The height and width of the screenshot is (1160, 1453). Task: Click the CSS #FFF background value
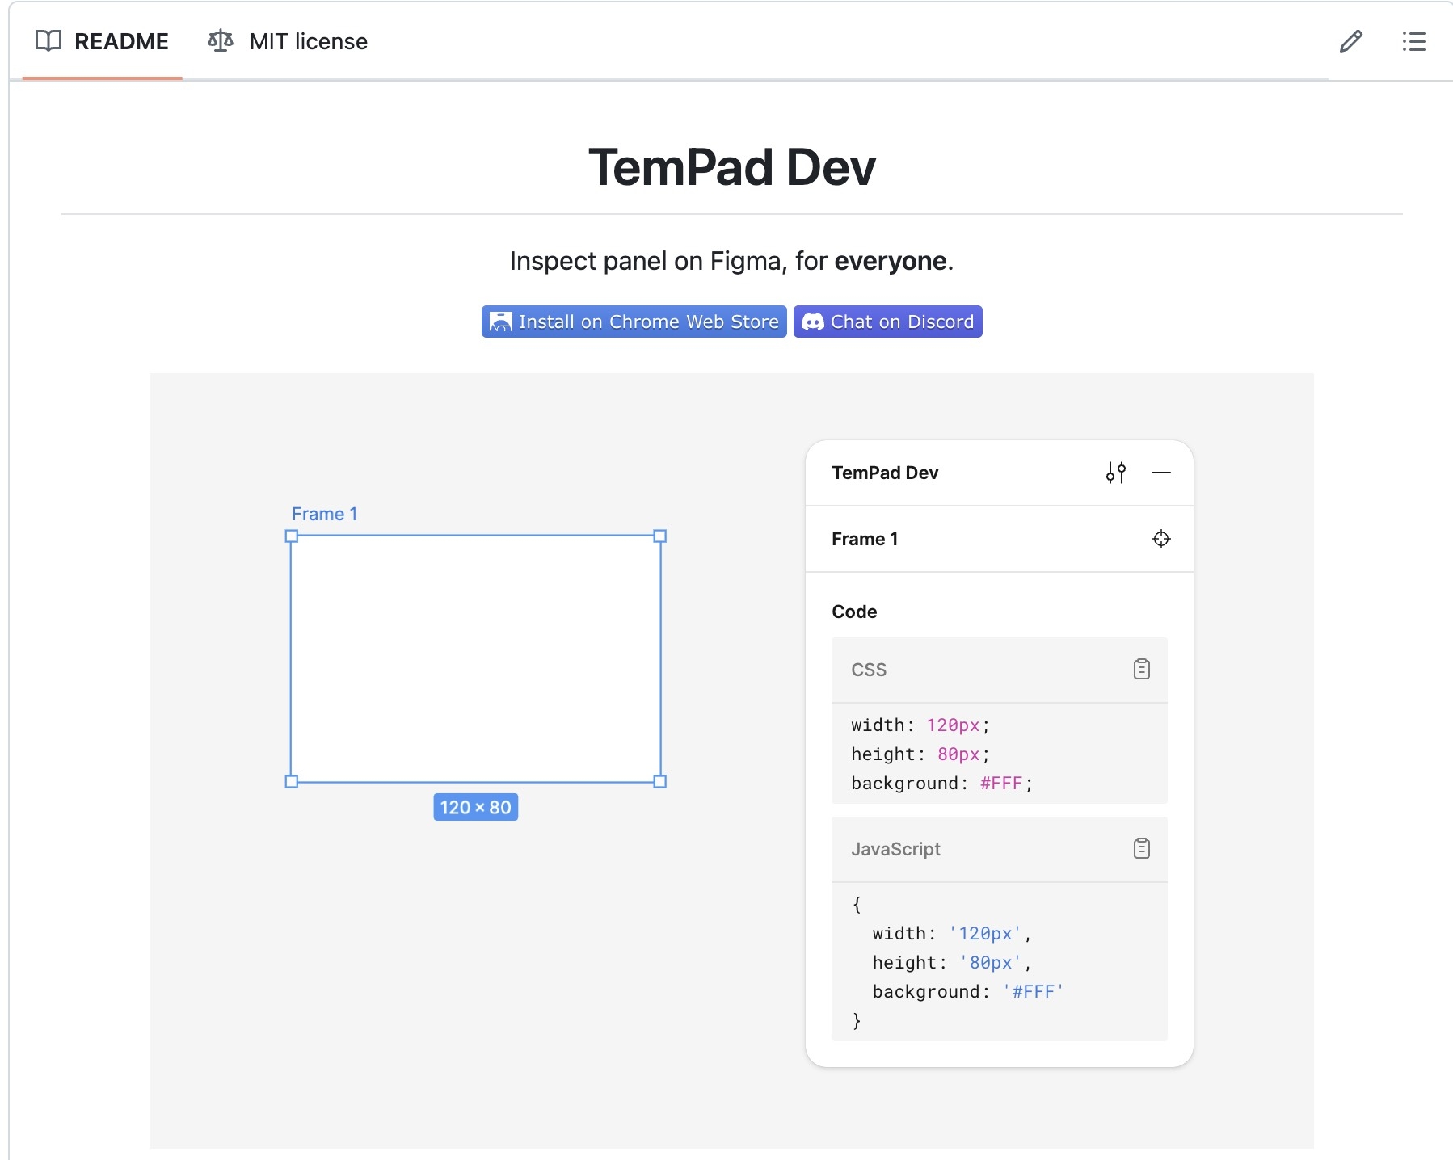(1001, 783)
